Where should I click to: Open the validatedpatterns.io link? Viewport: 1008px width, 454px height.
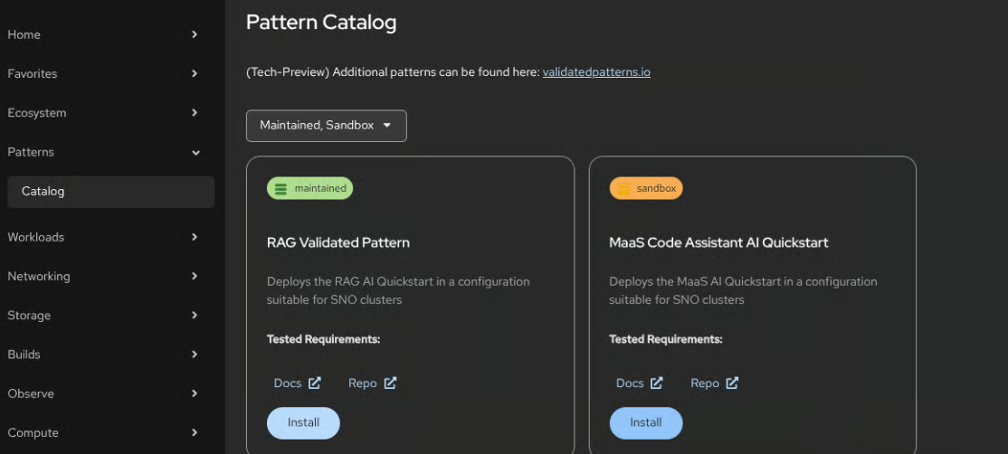pos(596,72)
